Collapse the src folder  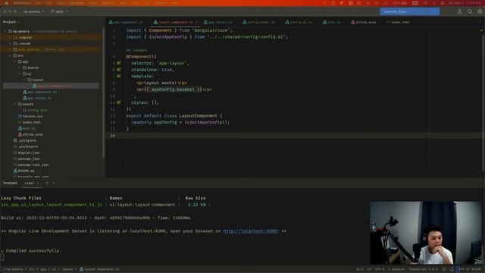10,55
